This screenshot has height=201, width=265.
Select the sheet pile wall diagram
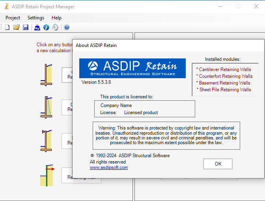click(47, 175)
